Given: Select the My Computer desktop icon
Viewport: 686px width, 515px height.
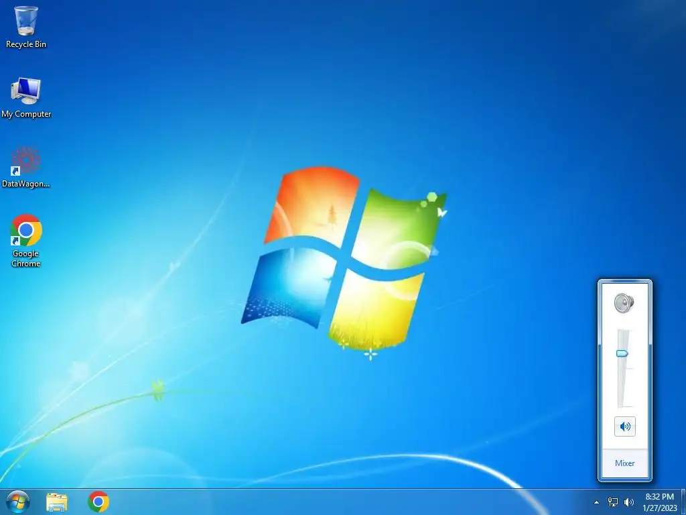Looking at the screenshot, I should (26, 98).
